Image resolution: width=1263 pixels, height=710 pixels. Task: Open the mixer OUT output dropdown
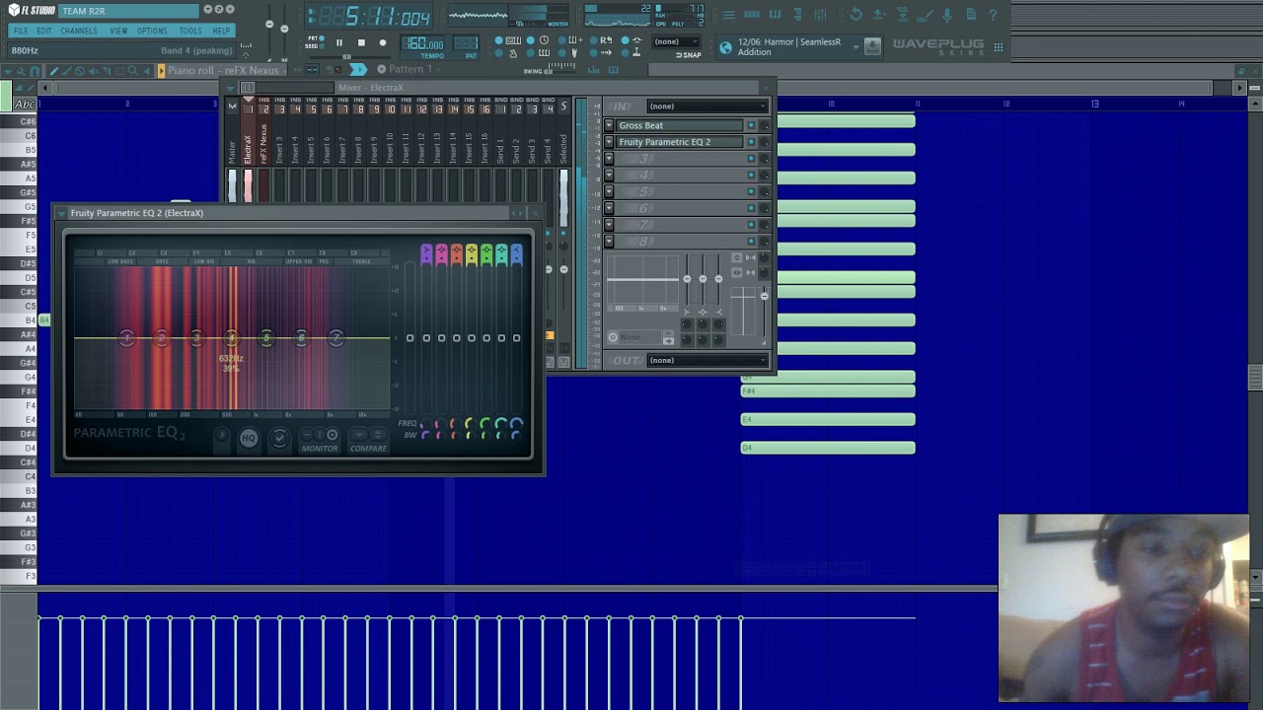pos(706,360)
